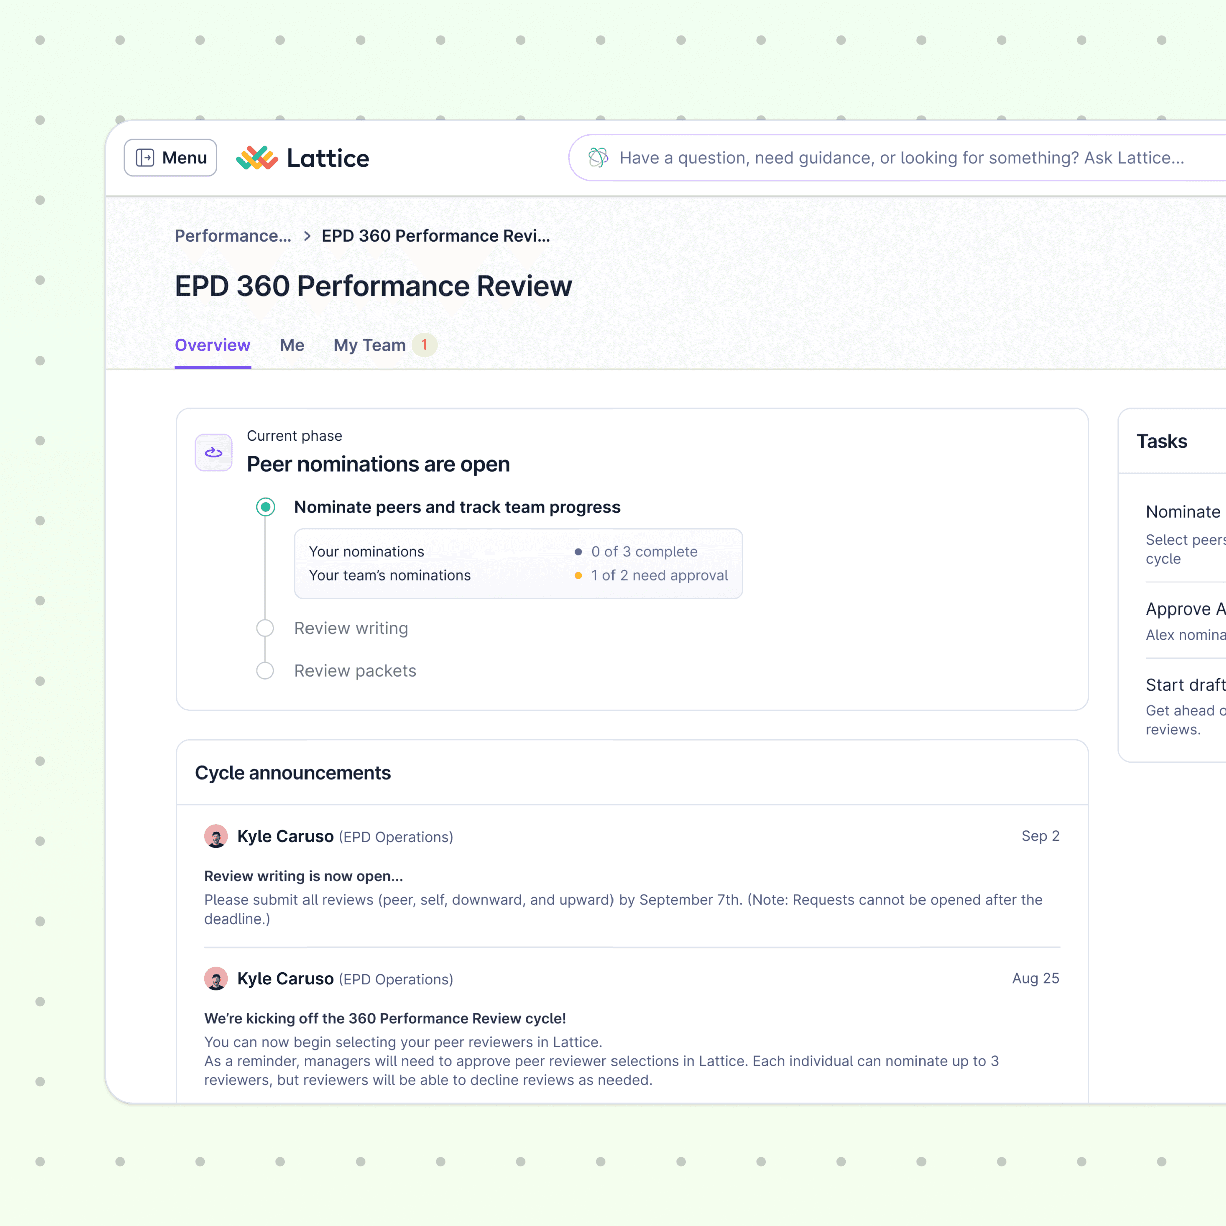Select the Review writing step circle

[265, 628]
